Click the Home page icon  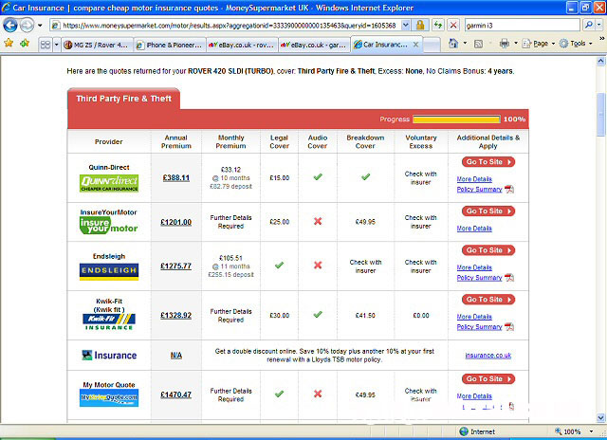click(x=453, y=43)
